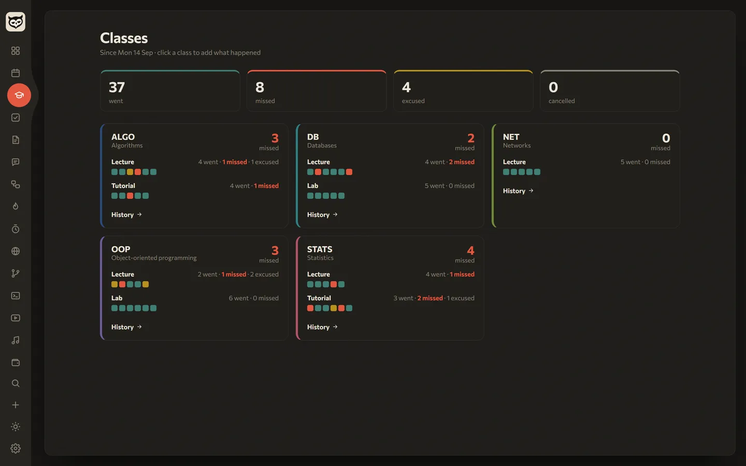
Task: Open search with the magnifier icon
Action: click(16, 384)
